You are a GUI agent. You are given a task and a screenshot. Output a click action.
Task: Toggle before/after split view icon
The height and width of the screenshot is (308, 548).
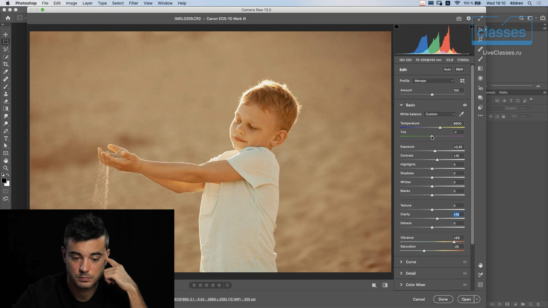tap(385, 285)
